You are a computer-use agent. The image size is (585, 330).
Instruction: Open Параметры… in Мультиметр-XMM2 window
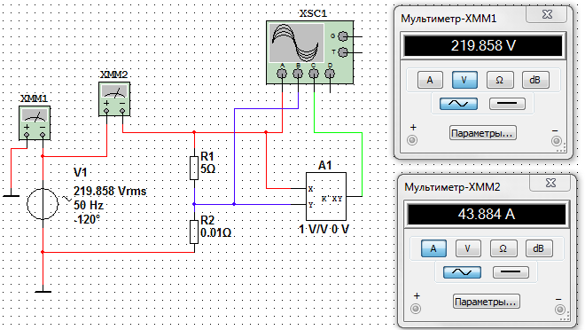[x=487, y=302]
